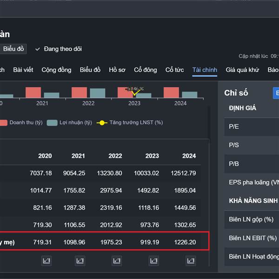Toggle the Lợi nhuận (tỷ) legend series
Viewport: 279px width, 279px height.
(70, 123)
